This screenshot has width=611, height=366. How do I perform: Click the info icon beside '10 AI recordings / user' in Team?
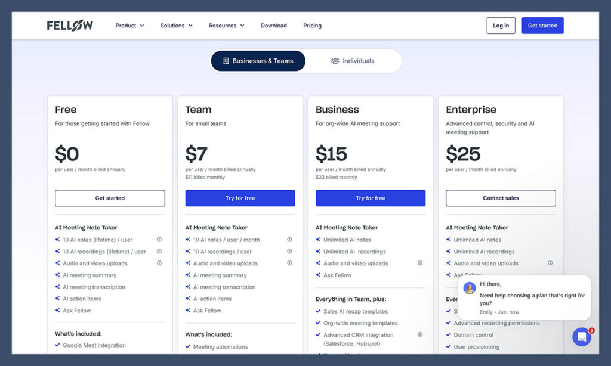pyautogui.click(x=290, y=252)
